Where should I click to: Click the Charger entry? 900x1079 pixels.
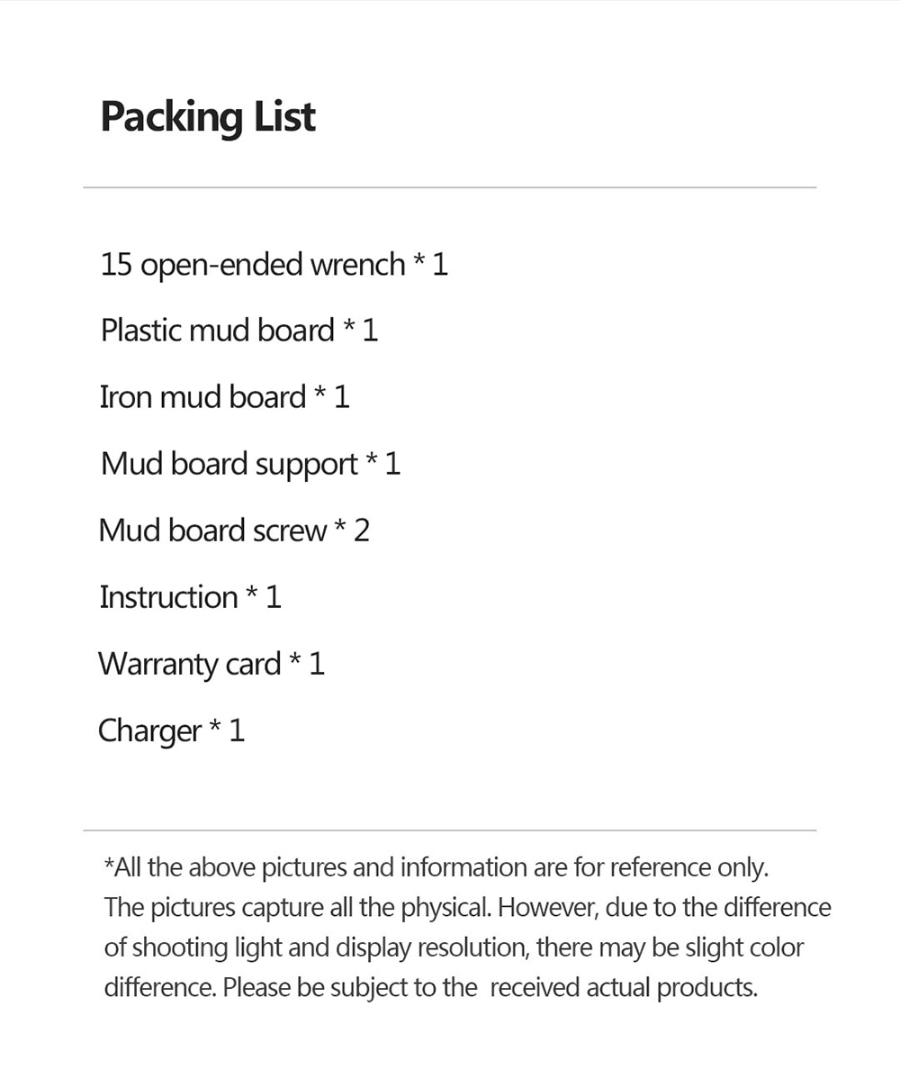[x=171, y=730]
